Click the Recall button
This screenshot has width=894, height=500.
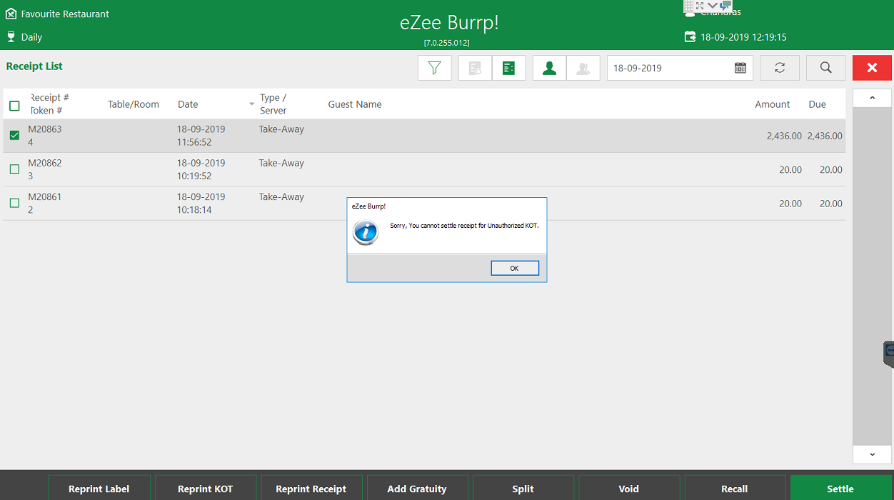pyautogui.click(x=735, y=488)
